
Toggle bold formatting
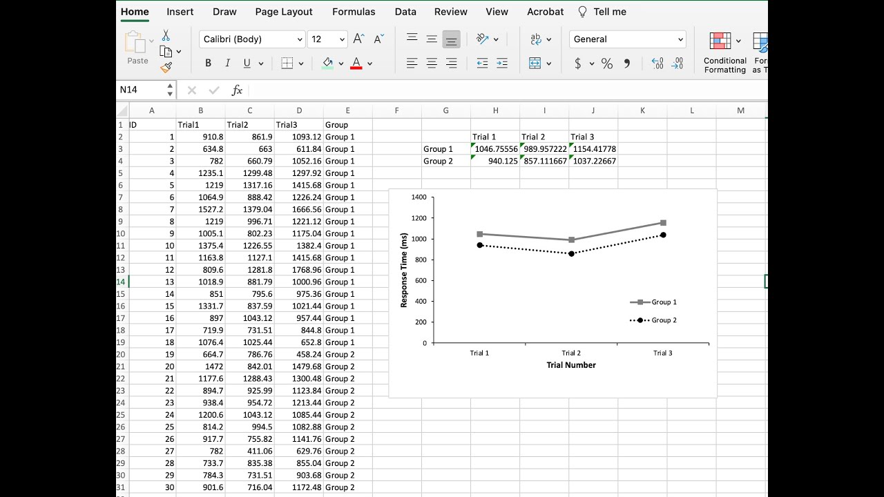point(208,64)
